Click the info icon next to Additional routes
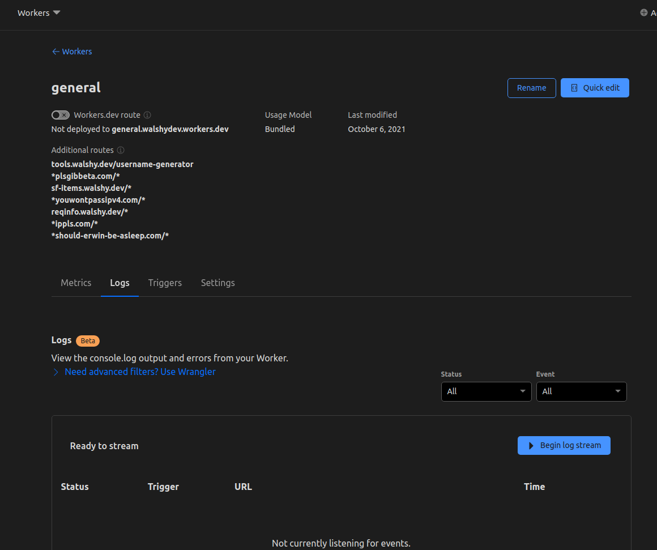657x550 pixels. point(121,150)
